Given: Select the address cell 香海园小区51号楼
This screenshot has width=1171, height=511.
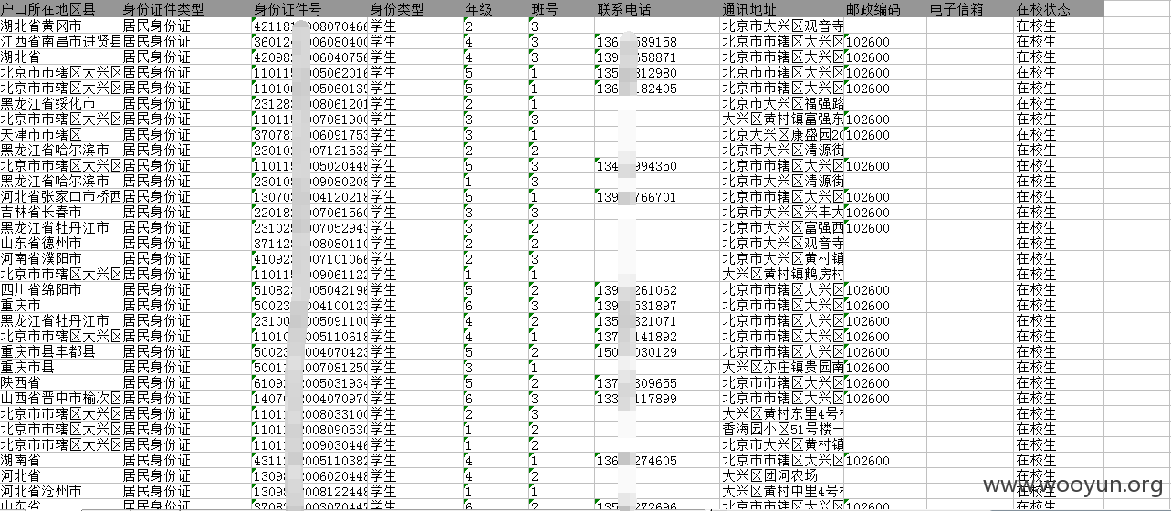Looking at the screenshot, I should click(781, 430).
